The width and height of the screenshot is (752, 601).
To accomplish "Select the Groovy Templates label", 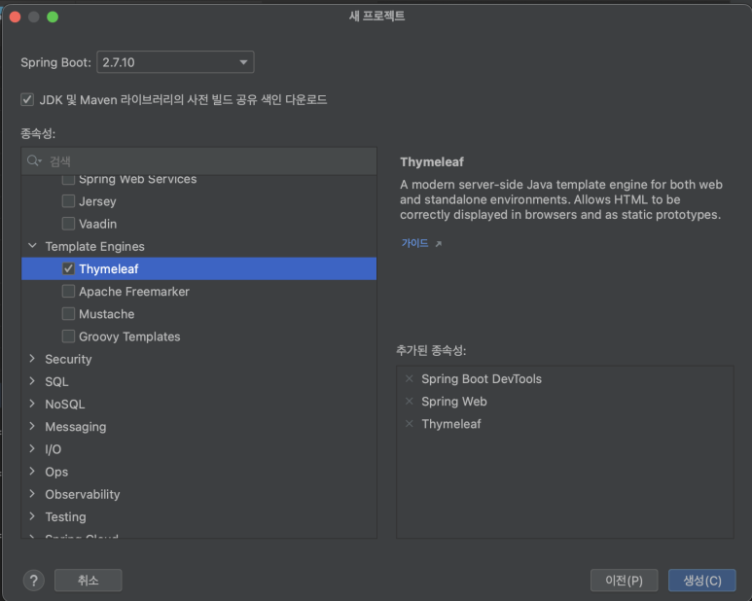I will click(129, 336).
